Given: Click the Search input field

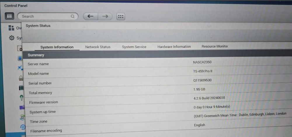Looking at the screenshot, I should (x=48, y=16).
